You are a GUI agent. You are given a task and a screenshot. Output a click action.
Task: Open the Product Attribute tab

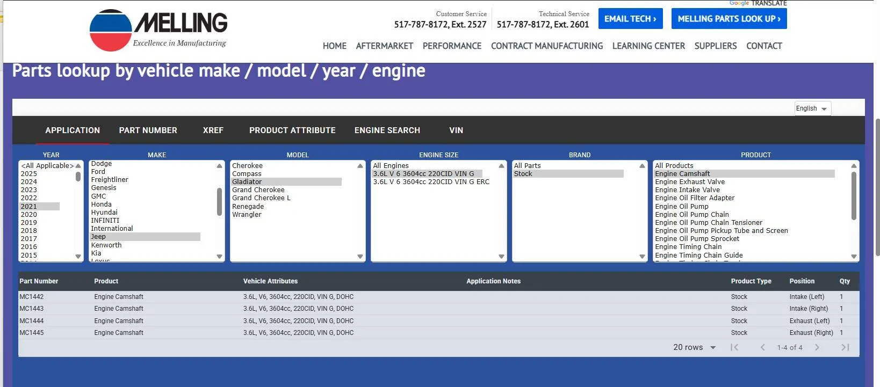(292, 130)
